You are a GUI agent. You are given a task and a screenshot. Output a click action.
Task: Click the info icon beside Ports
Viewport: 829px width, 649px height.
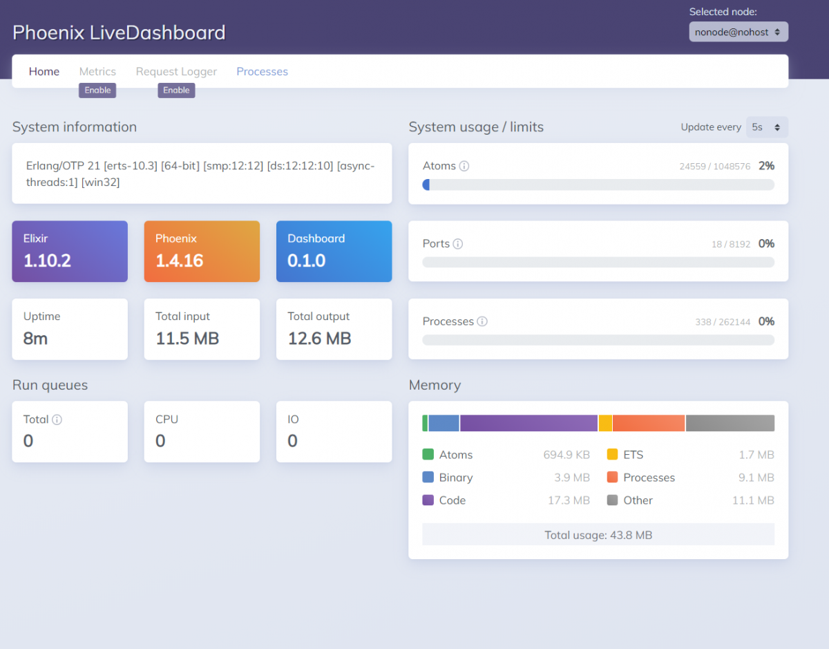click(458, 244)
